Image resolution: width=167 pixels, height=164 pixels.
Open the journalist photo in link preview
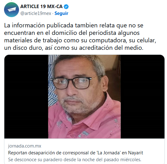84,96
